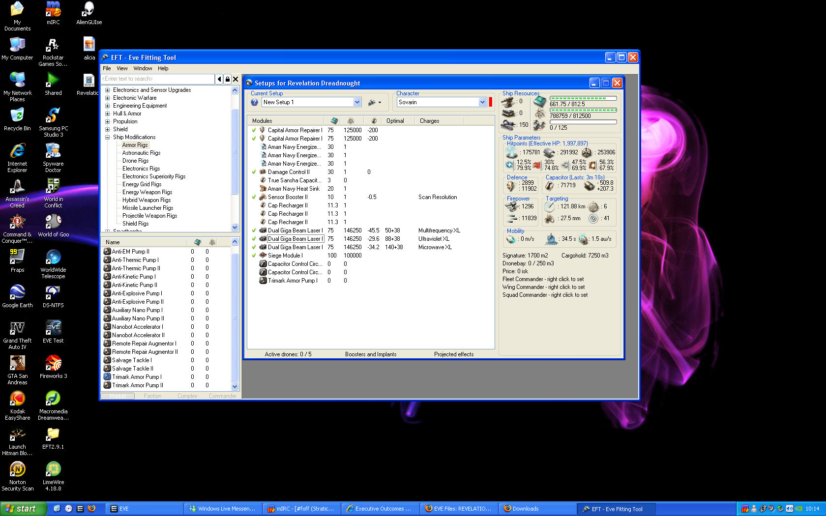The width and height of the screenshot is (826, 516).
Task: Click the calibration icon showing 150
Action: (508, 125)
